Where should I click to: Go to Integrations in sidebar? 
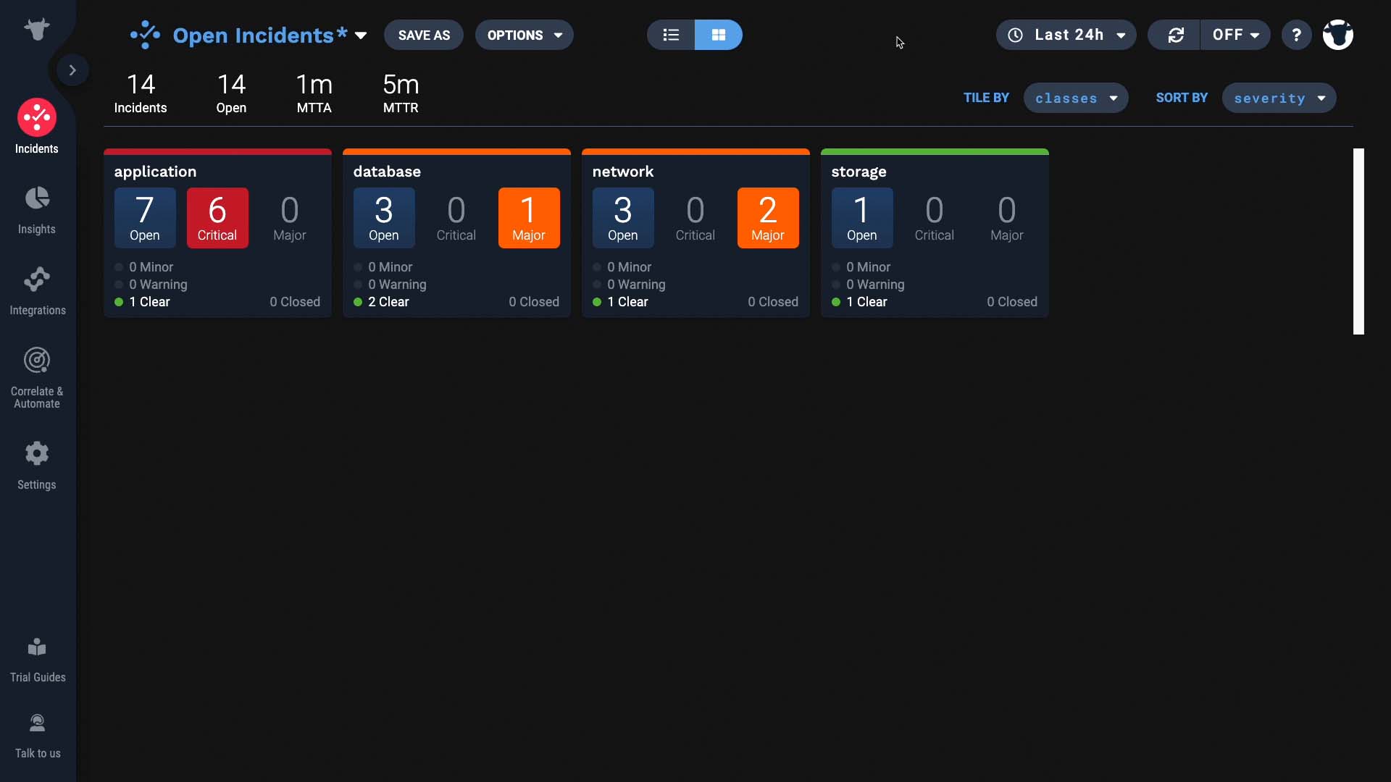pyautogui.click(x=38, y=291)
